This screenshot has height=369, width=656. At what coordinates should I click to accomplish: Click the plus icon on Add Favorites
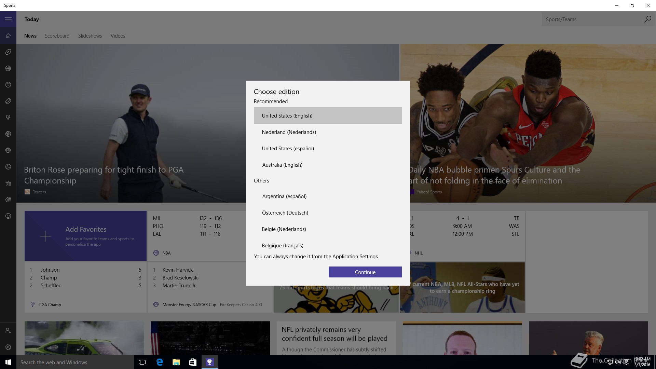45,236
